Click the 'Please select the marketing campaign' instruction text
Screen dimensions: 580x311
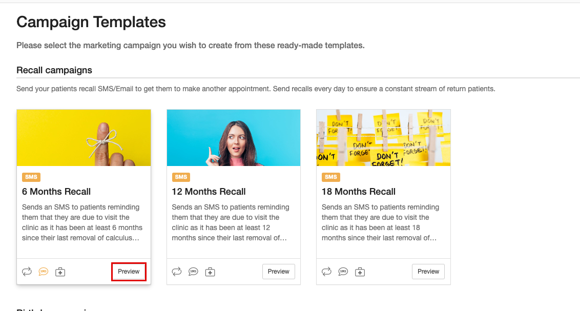191,46
